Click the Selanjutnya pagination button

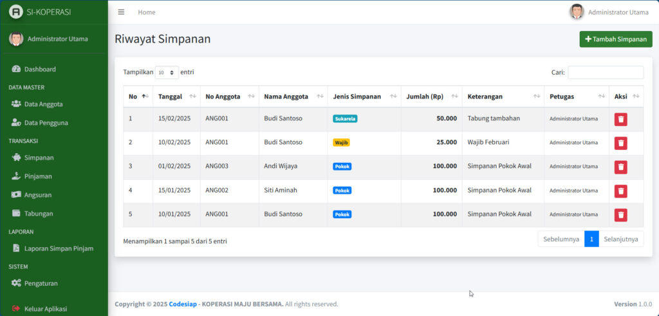pos(620,239)
